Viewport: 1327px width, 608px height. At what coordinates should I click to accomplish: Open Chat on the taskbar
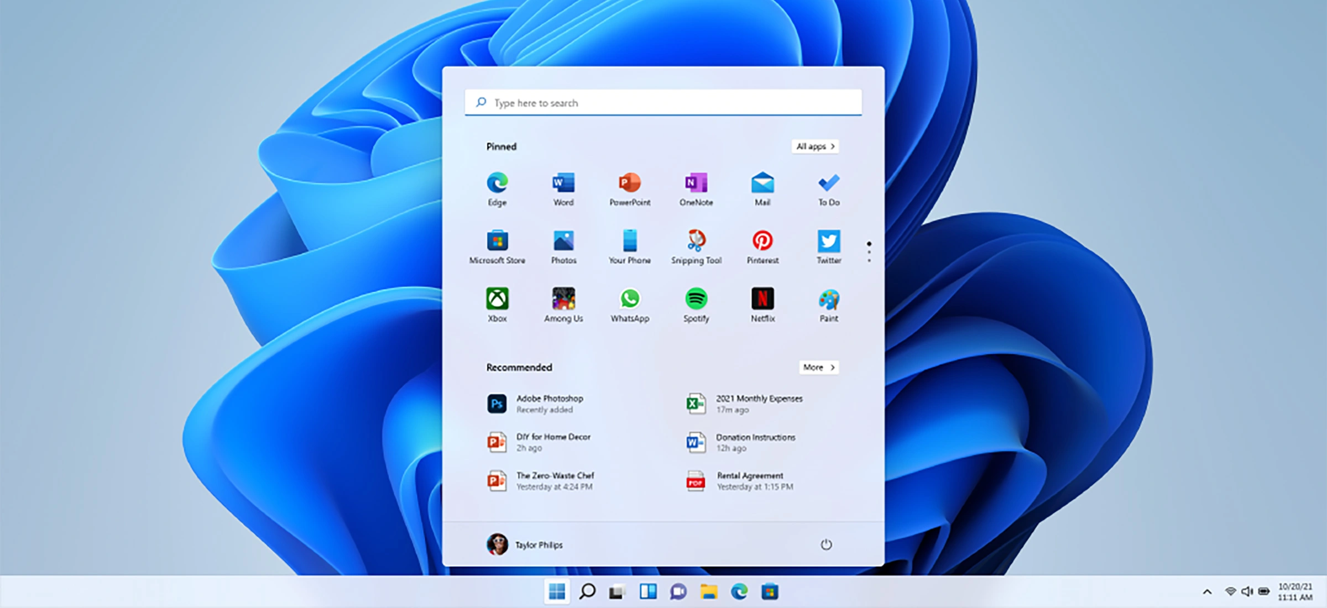(678, 591)
